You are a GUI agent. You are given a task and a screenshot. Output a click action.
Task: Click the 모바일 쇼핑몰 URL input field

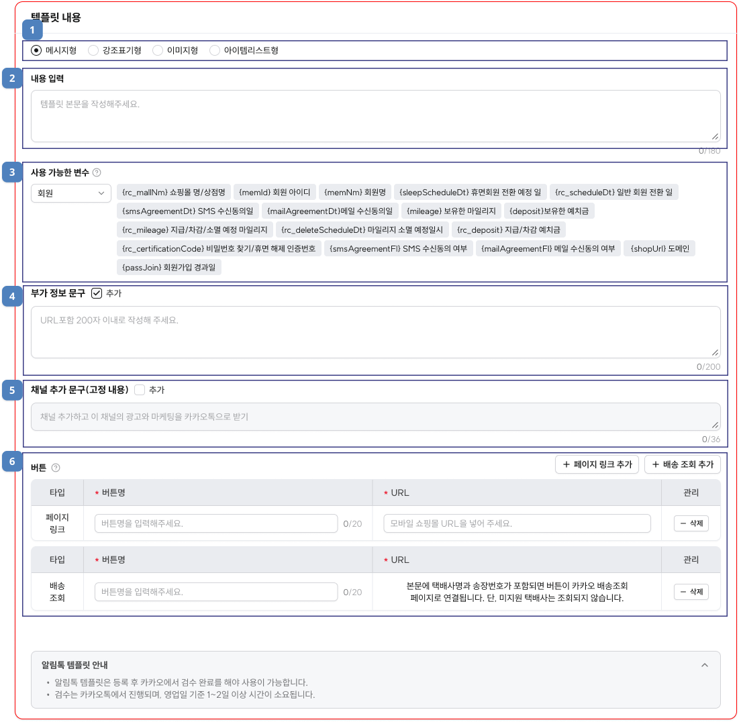[x=517, y=523]
